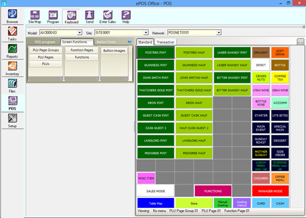Screen dimensions: 306x218
Task: Click the PLUs button
Action: (x=46, y=64)
